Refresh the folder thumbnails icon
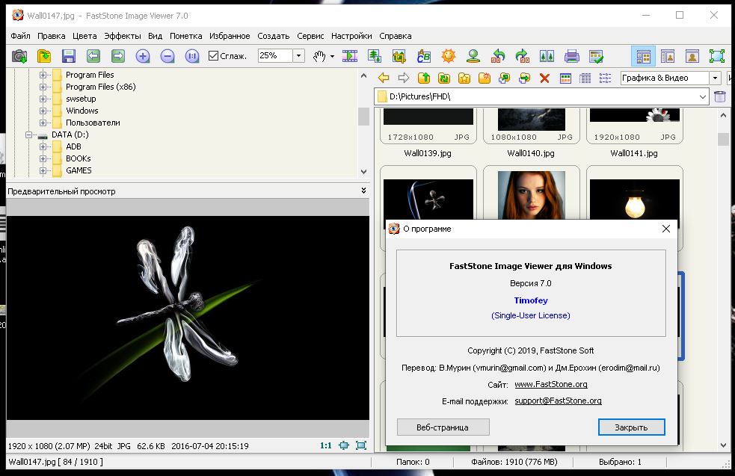 coord(444,78)
